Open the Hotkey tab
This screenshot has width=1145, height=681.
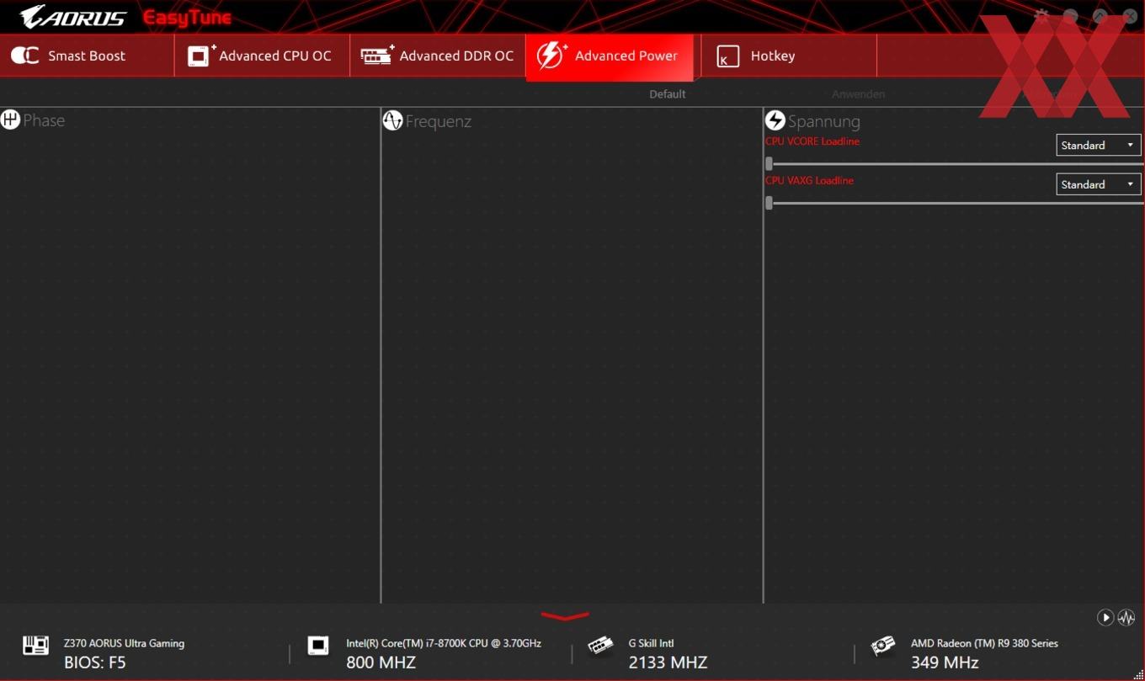pyautogui.click(x=789, y=56)
